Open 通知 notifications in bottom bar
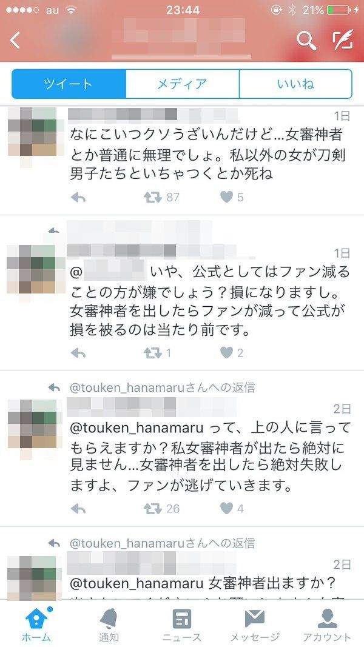Viewport: 364px width, 647px height. pyautogui.click(x=109, y=624)
